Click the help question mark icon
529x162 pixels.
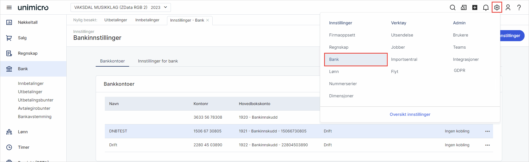tap(519, 7)
